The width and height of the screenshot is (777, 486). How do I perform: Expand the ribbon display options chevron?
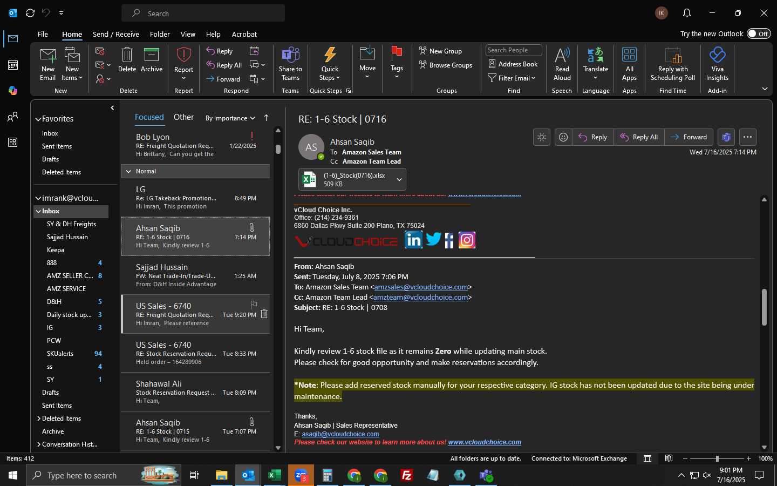(765, 89)
